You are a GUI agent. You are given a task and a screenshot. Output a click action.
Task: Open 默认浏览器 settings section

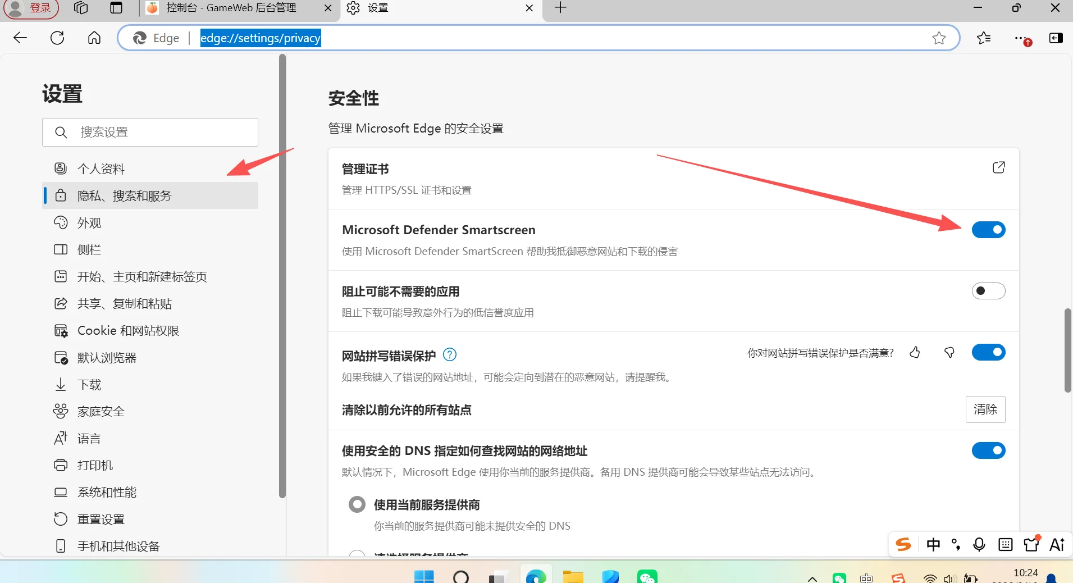[x=150, y=357]
